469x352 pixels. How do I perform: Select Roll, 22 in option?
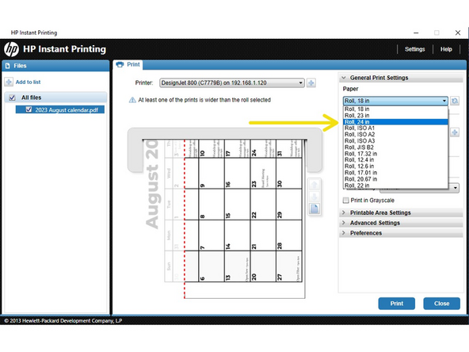pos(395,186)
